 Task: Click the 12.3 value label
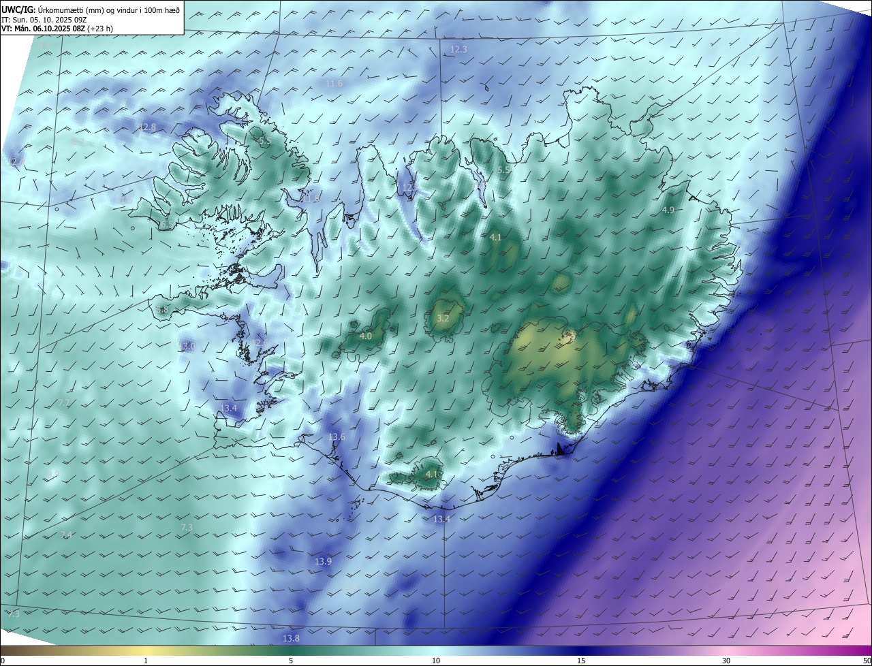click(x=458, y=50)
